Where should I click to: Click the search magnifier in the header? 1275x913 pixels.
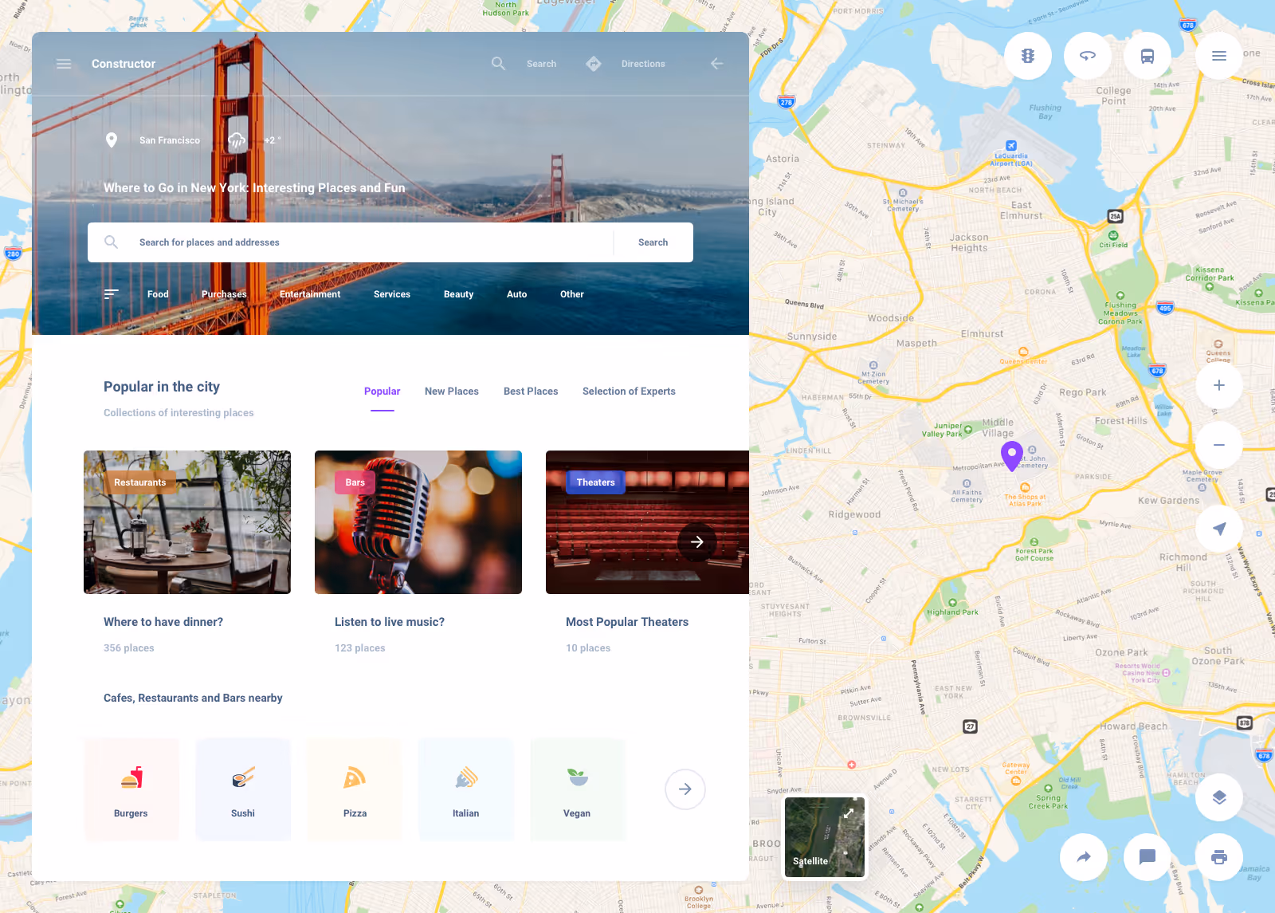pos(498,63)
